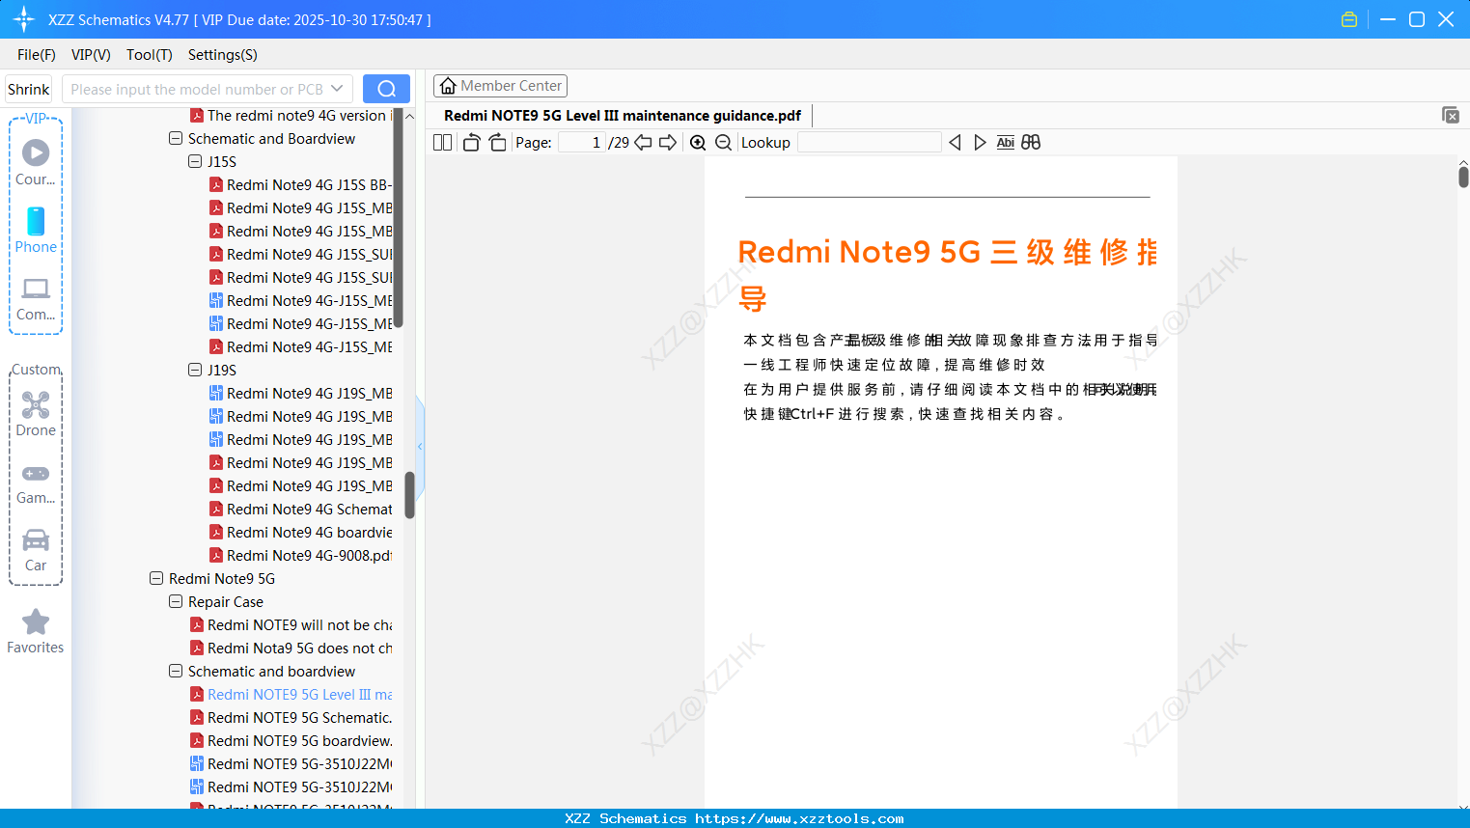Collapse the Repair Case section
This screenshot has height=828, width=1470.
pyautogui.click(x=175, y=601)
